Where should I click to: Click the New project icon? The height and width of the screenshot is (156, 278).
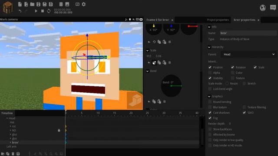point(20,4)
